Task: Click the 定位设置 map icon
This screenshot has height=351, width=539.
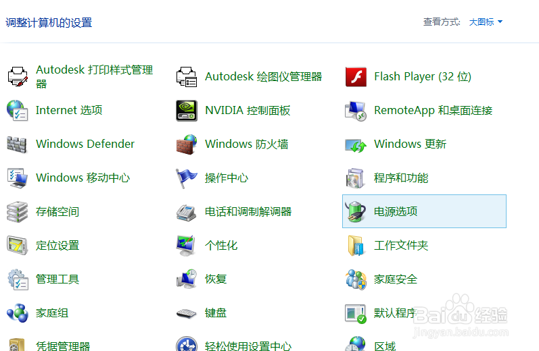Action: tap(17, 245)
